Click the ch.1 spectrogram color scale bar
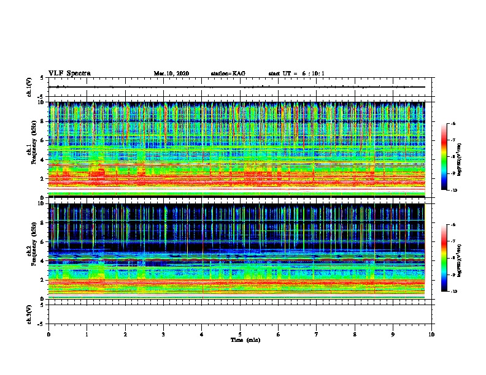The width and height of the screenshot is (486, 375). click(x=444, y=157)
